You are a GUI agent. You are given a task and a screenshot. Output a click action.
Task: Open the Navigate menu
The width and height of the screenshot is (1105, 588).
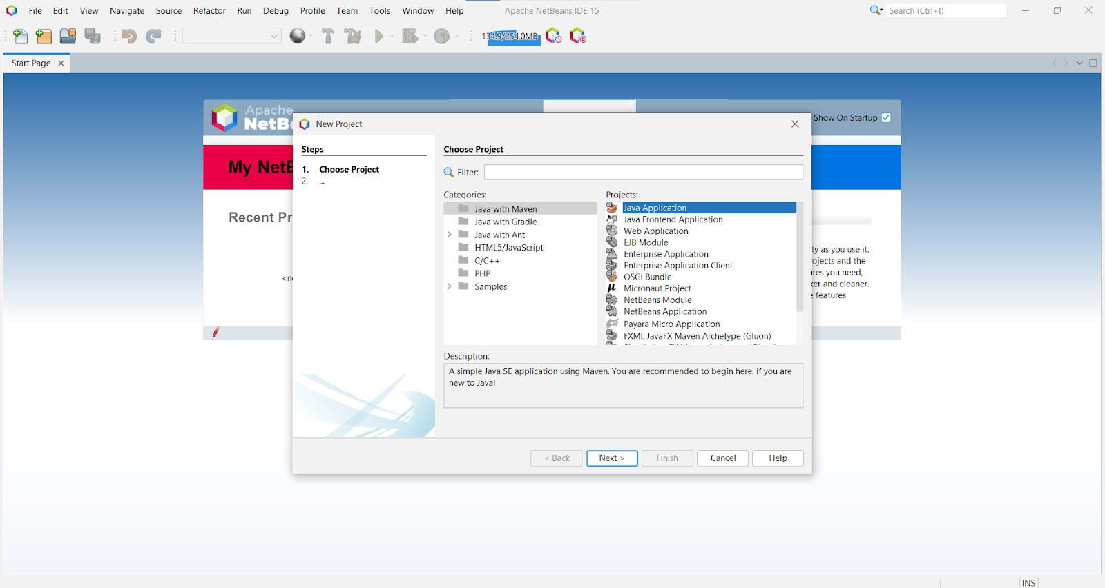pyautogui.click(x=127, y=10)
